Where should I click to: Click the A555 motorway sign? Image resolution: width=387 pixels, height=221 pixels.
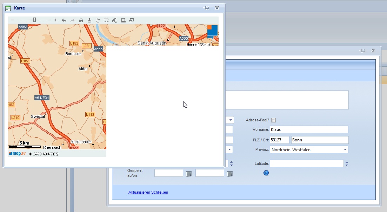point(98,49)
